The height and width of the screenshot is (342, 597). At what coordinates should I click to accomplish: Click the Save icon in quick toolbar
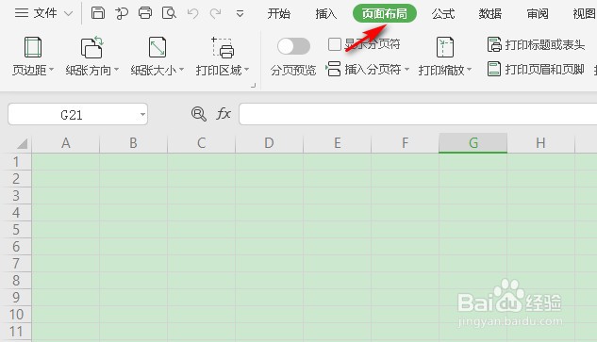pyautogui.click(x=98, y=13)
